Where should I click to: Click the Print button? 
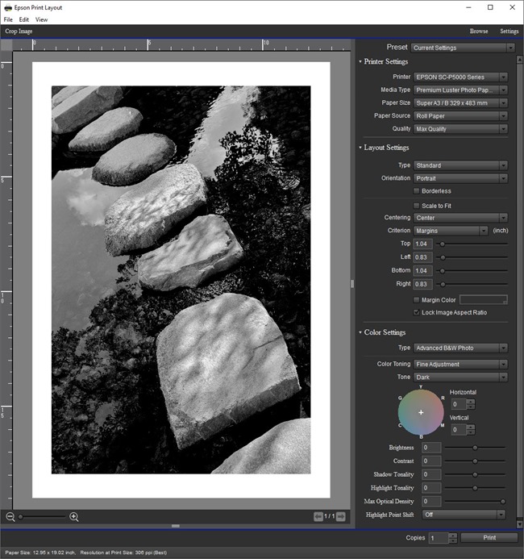(489, 537)
